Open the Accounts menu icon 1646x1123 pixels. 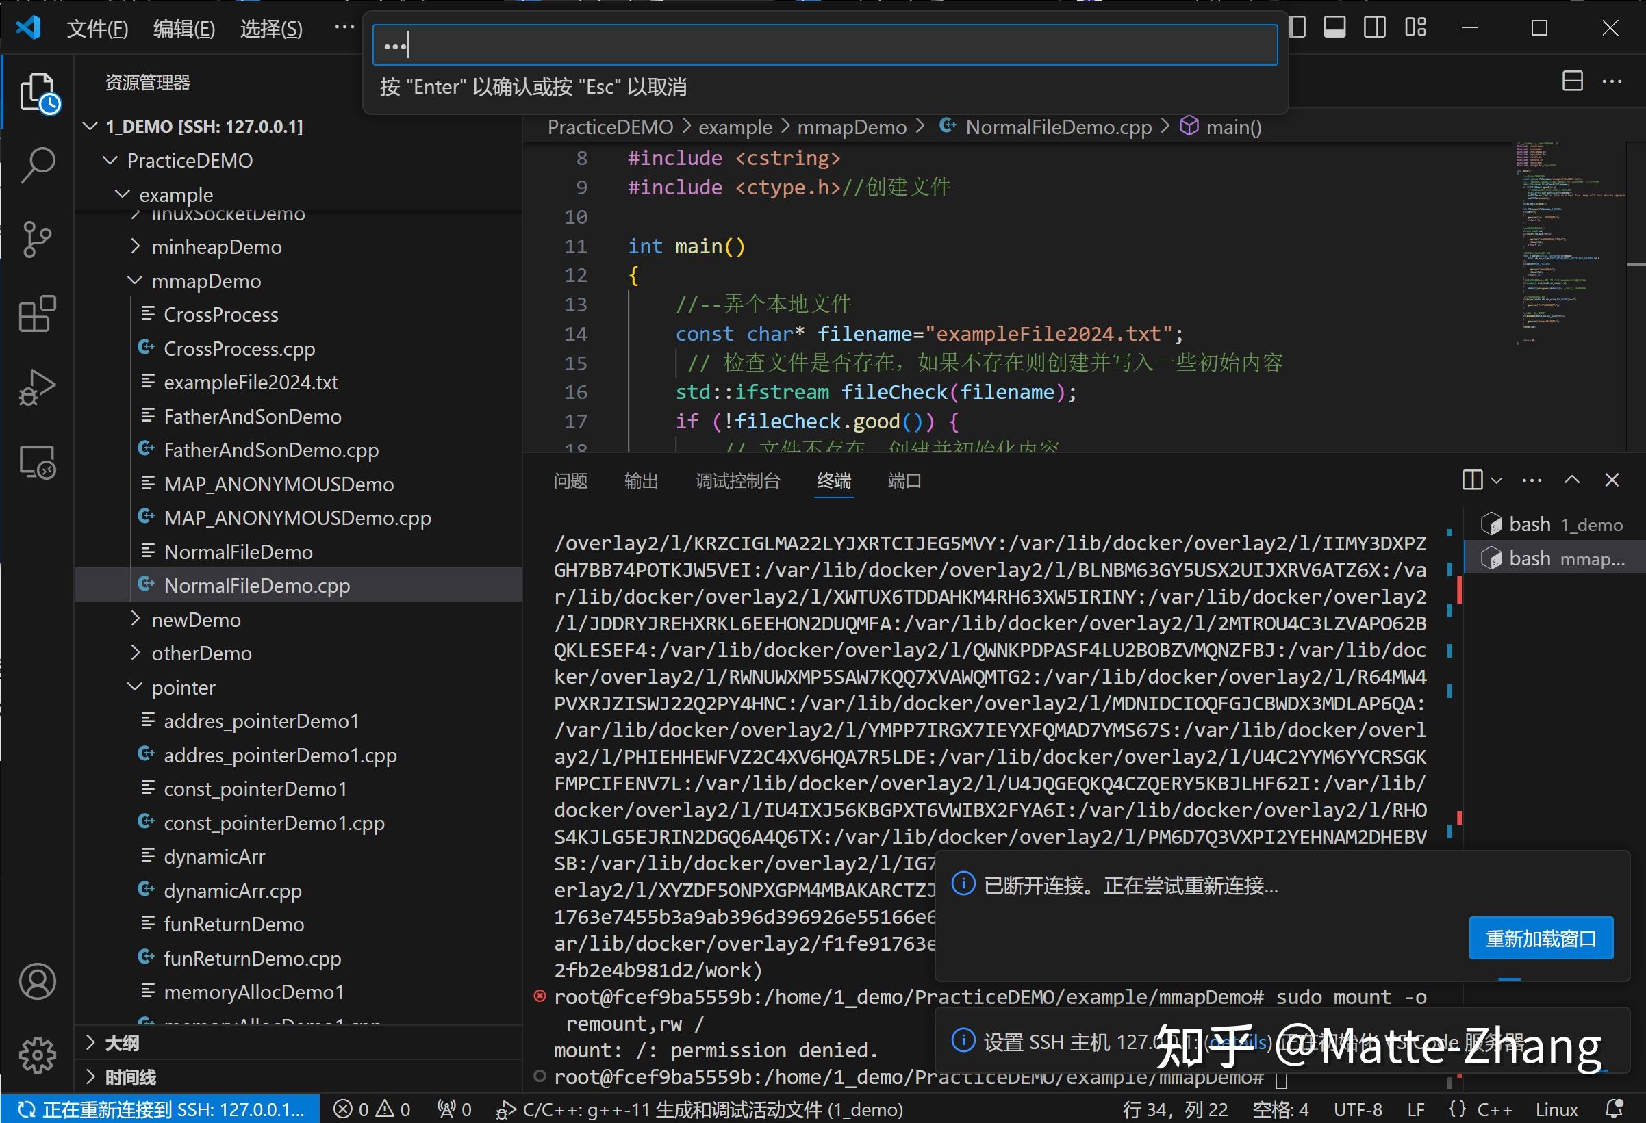[x=38, y=981]
